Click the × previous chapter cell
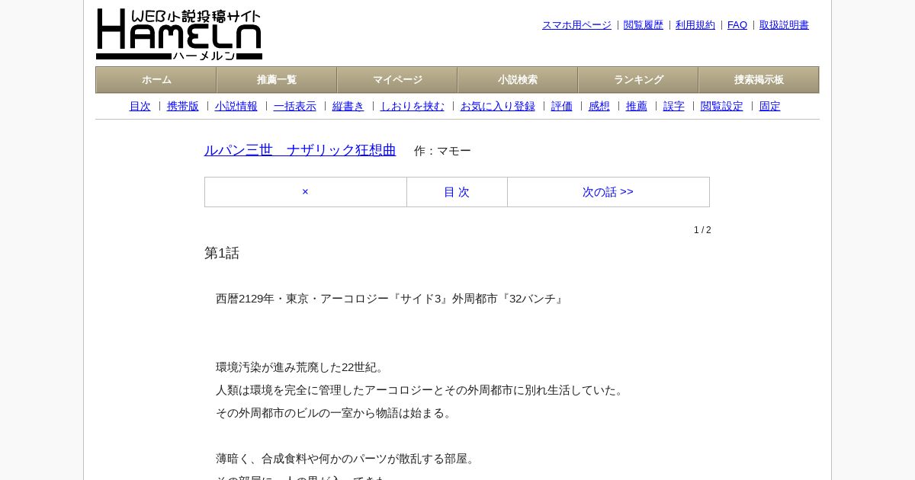The image size is (915, 480). (x=306, y=192)
